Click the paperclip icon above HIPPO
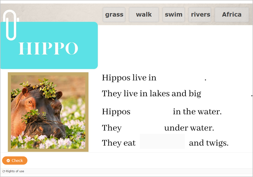Viewport: 253px width, 177px height. 11,25
